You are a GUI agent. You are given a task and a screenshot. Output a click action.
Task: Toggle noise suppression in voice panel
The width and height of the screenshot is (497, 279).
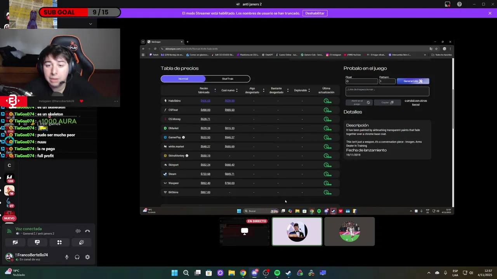click(78, 231)
